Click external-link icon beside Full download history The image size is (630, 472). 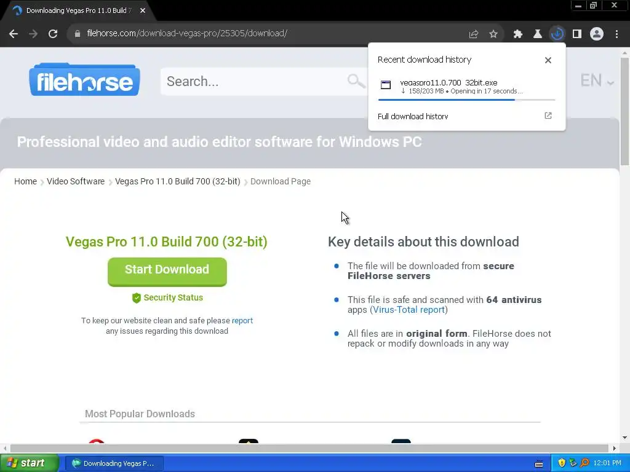coord(548,116)
